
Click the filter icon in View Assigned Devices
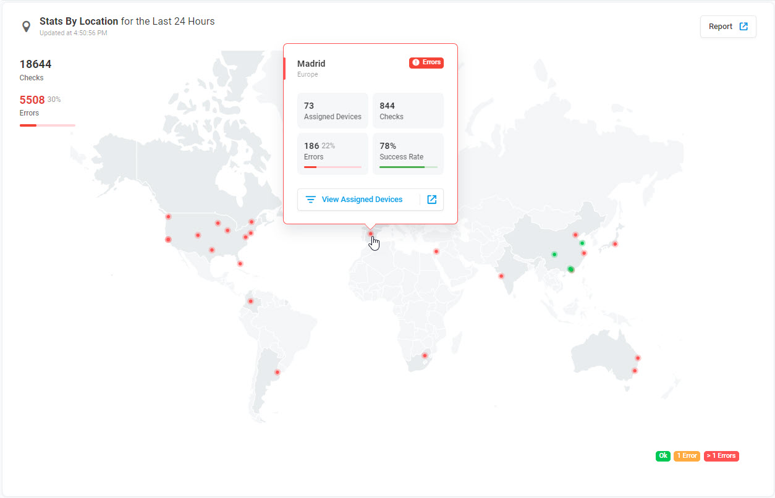pyautogui.click(x=311, y=200)
